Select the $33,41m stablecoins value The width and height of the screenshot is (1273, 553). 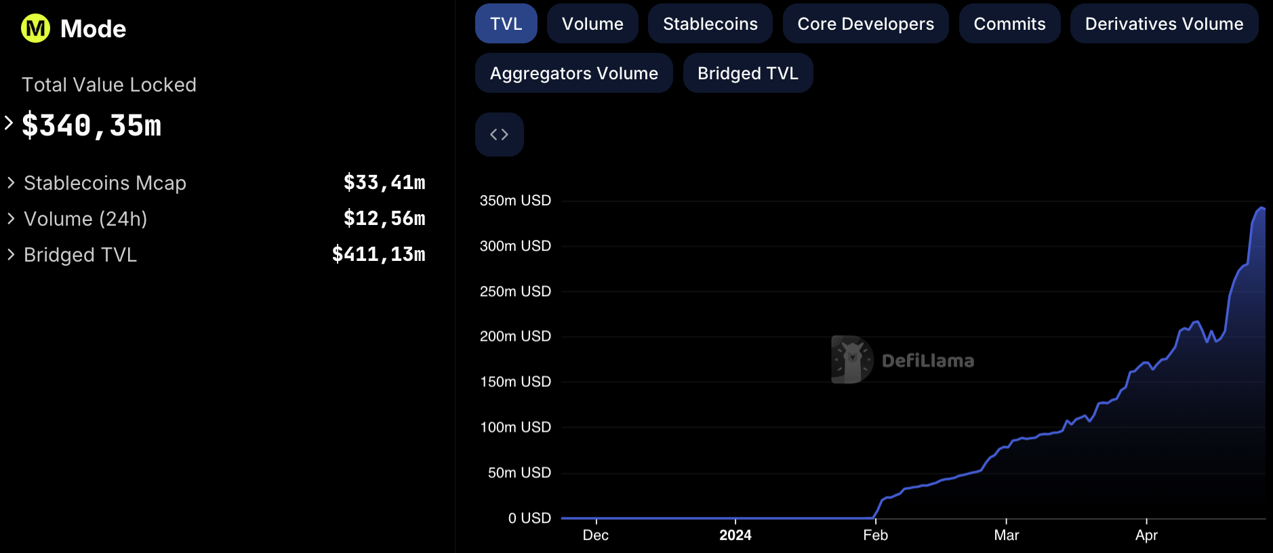384,182
